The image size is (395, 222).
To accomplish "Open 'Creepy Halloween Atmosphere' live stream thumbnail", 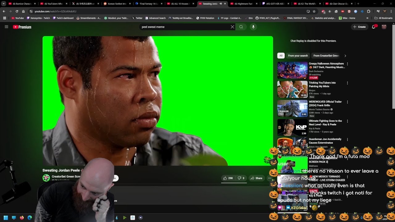I will pyautogui.click(x=292, y=70).
